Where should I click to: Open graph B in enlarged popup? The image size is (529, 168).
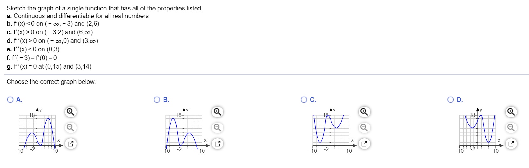pyautogui.click(x=218, y=144)
